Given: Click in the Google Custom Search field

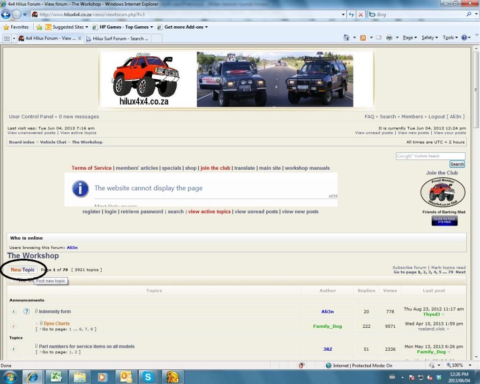Looking at the screenshot, I should point(430,156).
